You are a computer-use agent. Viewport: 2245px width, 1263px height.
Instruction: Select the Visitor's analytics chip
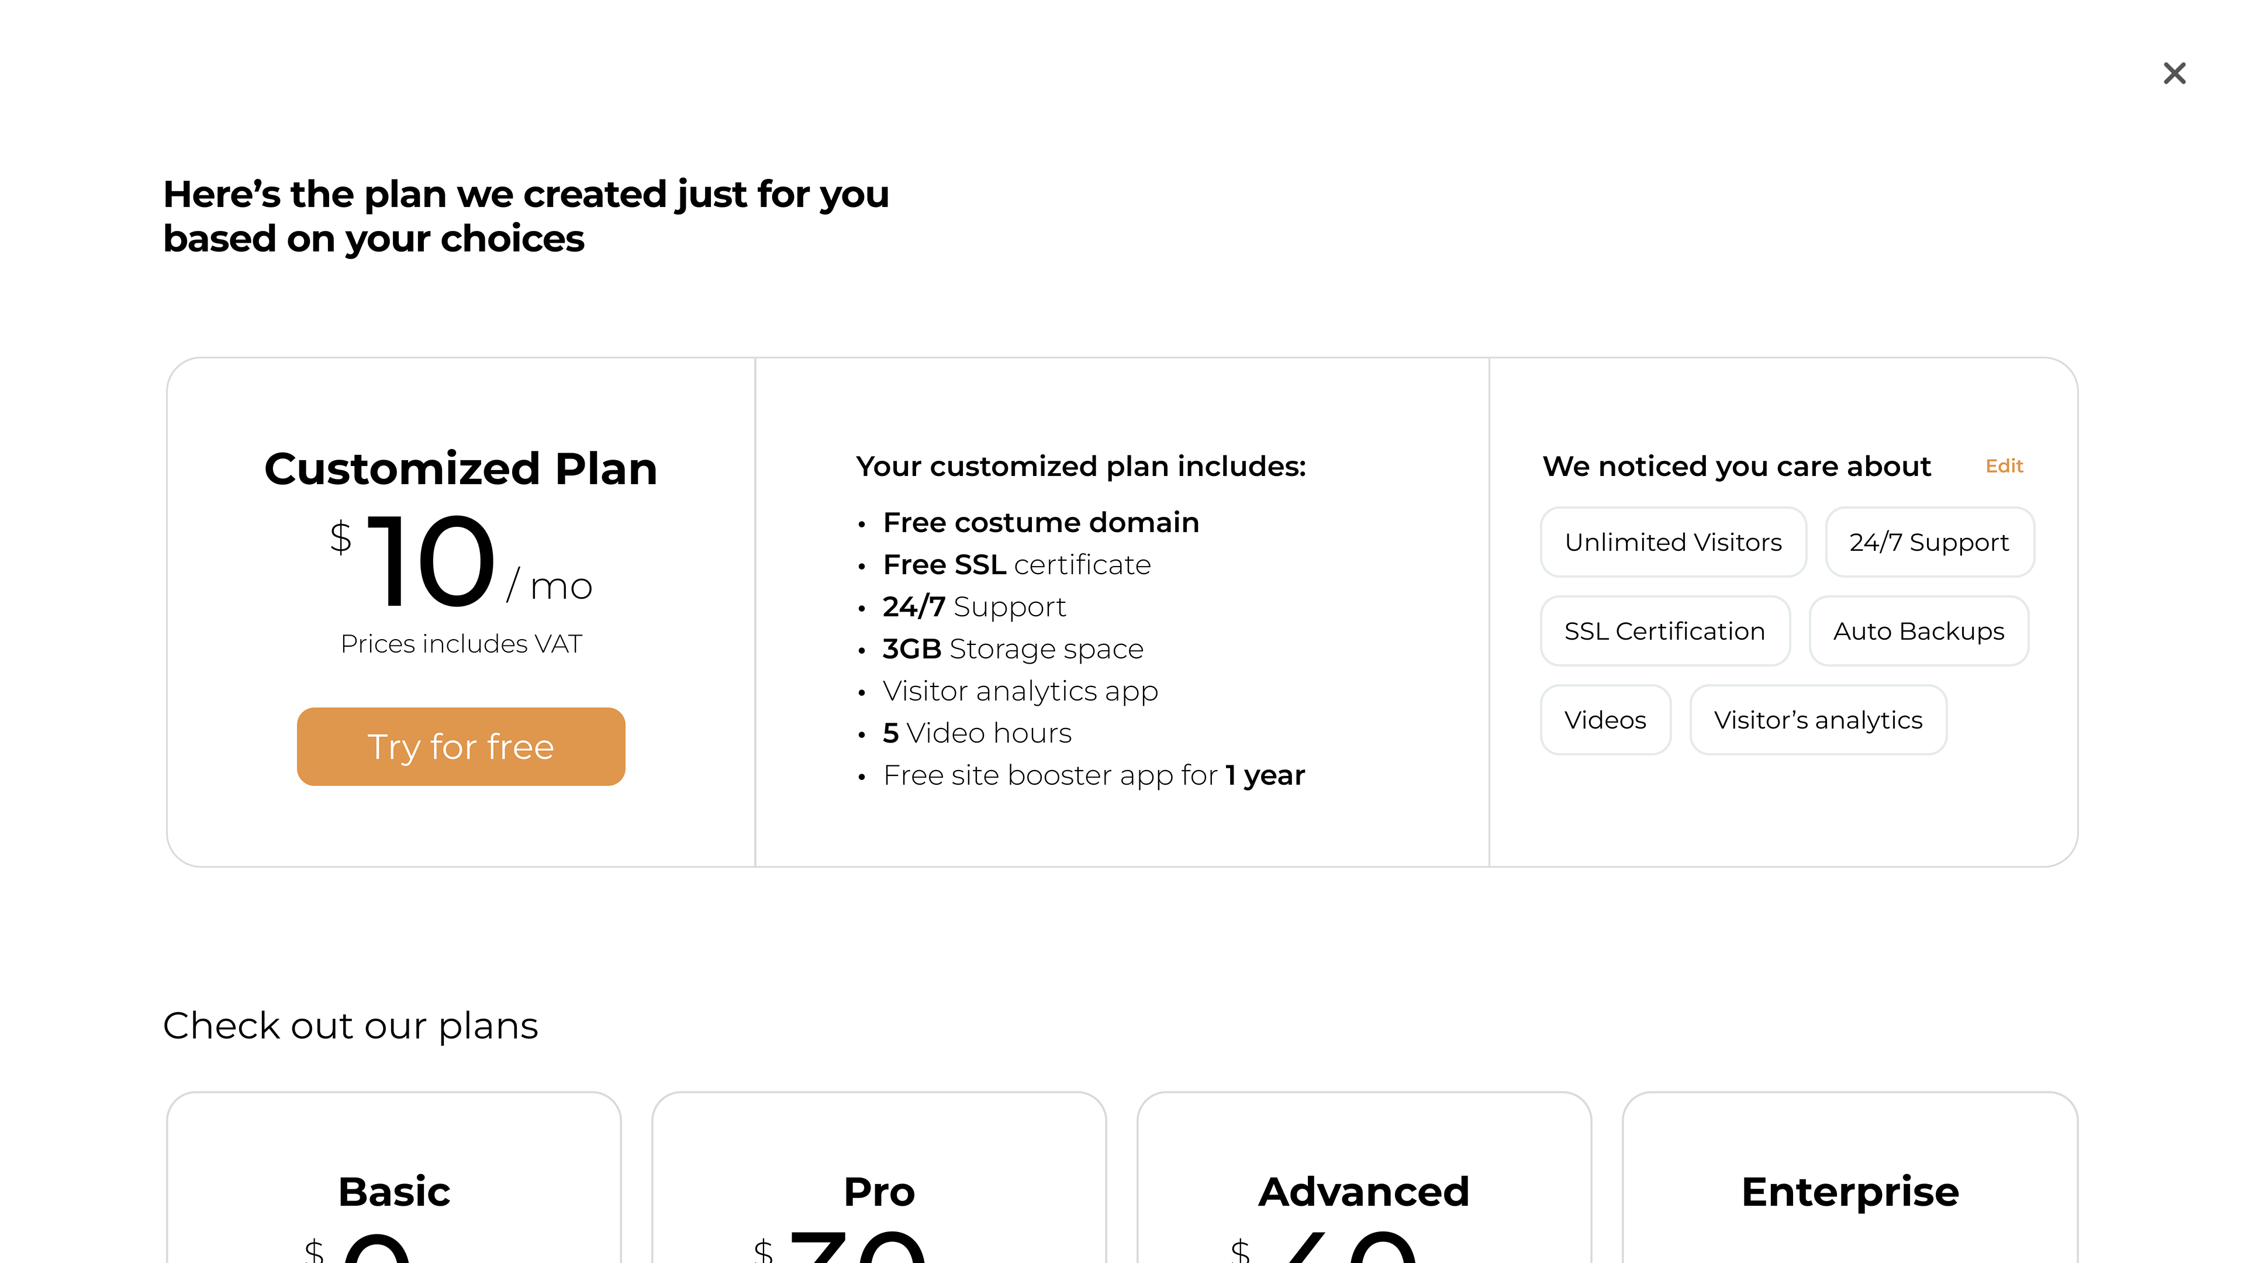pyautogui.click(x=1817, y=720)
